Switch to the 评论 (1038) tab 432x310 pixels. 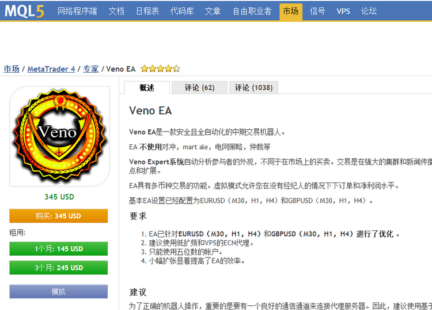[253, 88]
